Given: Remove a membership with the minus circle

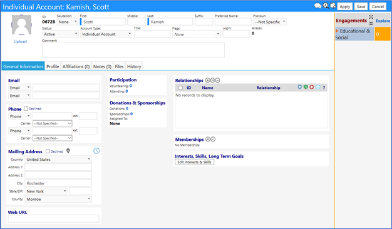Looking at the screenshot, I should (213, 140).
